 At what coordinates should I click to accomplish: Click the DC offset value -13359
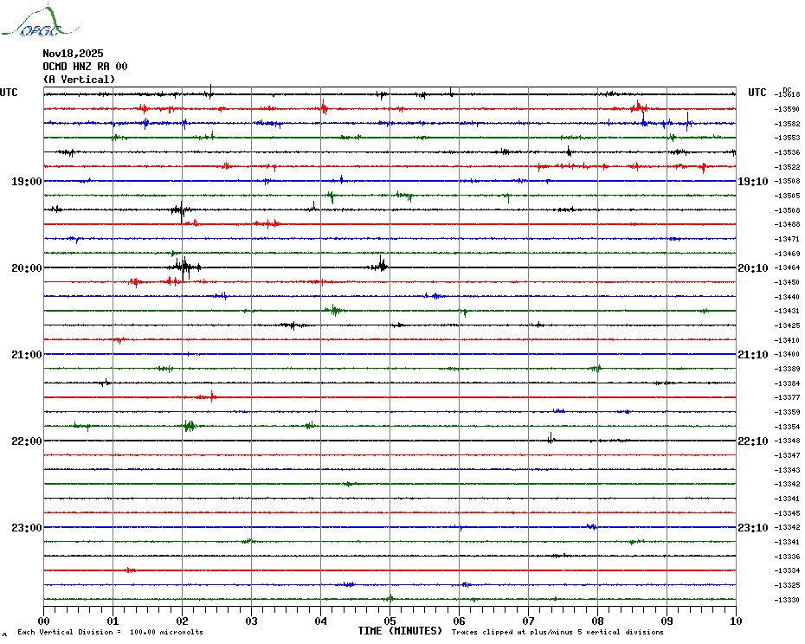(787, 412)
